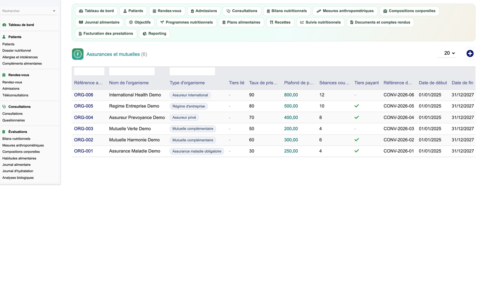
Task: Open Facturation des prestations toolbar item
Action: tap(106, 33)
